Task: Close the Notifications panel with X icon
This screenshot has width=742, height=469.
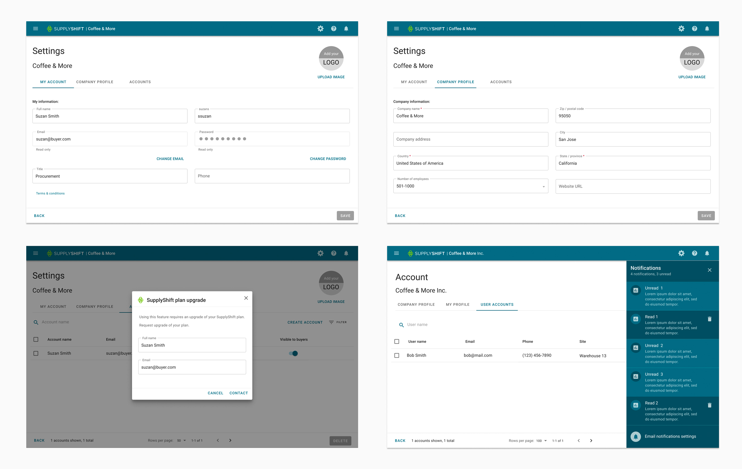Action: (x=710, y=270)
